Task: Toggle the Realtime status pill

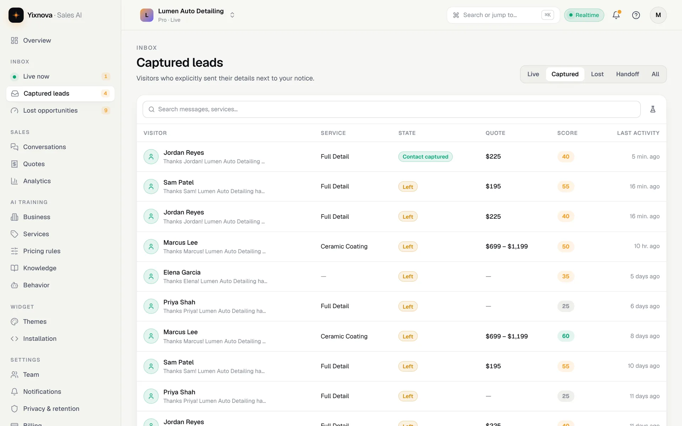Action: pos(584,15)
